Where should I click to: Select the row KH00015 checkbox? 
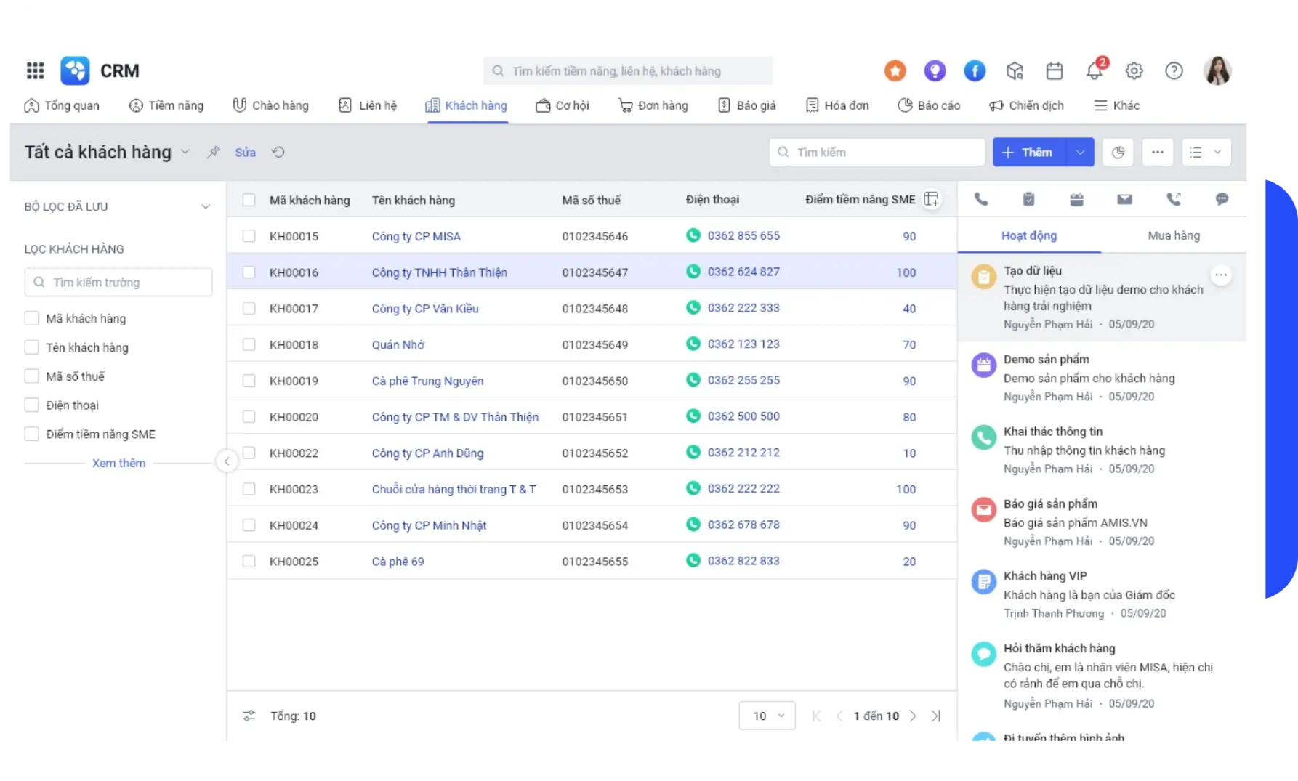coord(249,236)
